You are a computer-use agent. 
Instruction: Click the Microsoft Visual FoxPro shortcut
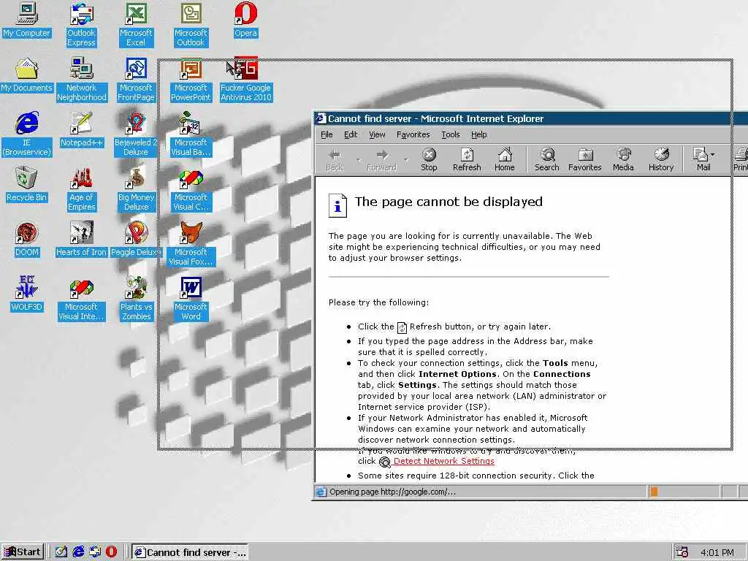tap(191, 243)
